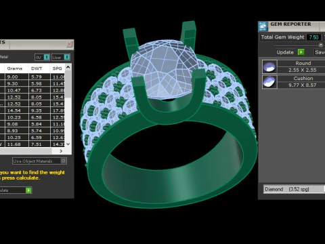Click the Round gem name label

[303, 63]
